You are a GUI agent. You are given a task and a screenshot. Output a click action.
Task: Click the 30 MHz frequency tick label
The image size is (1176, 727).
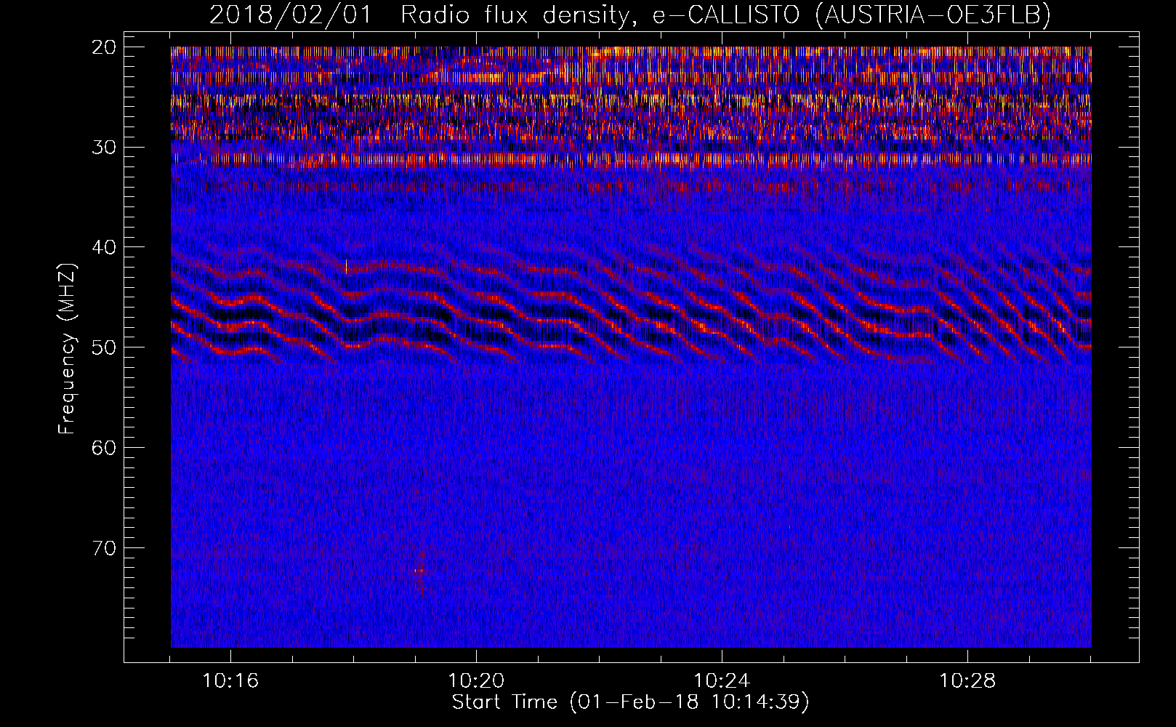pos(105,148)
